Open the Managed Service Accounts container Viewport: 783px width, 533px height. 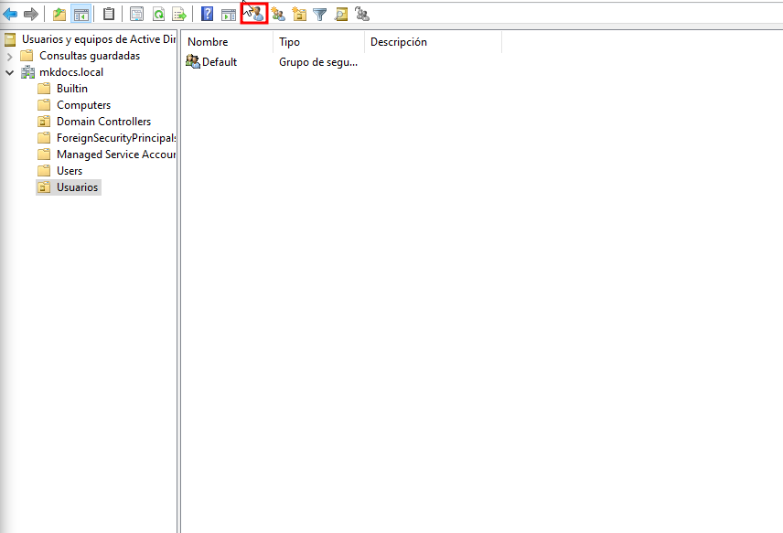(x=115, y=155)
